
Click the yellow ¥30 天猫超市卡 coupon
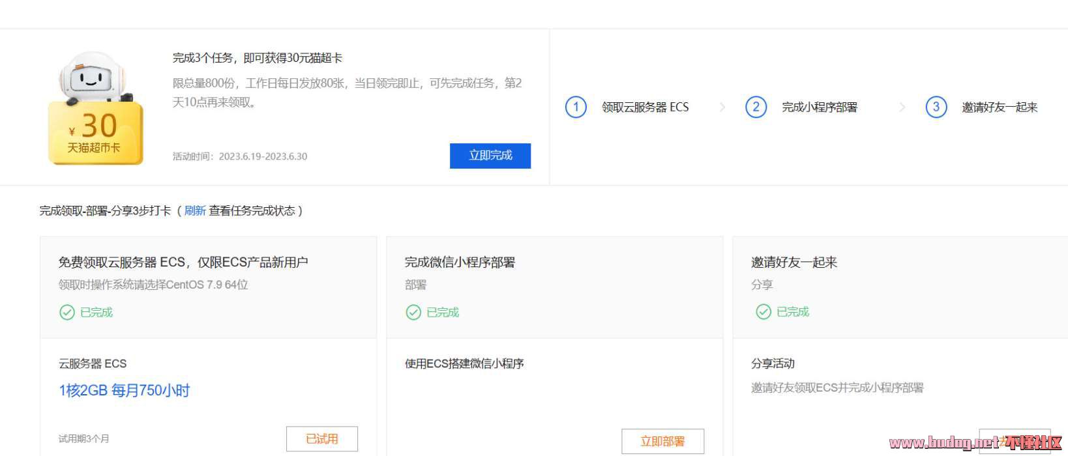(95, 134)
